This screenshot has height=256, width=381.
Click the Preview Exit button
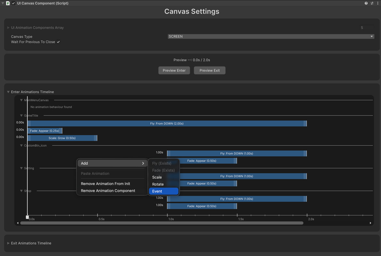tap(209, 70)
